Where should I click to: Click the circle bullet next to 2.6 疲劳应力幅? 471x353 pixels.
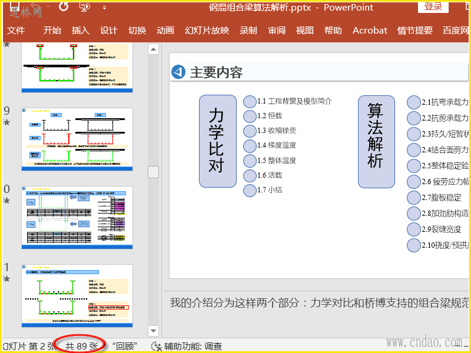tap(414, 182)
